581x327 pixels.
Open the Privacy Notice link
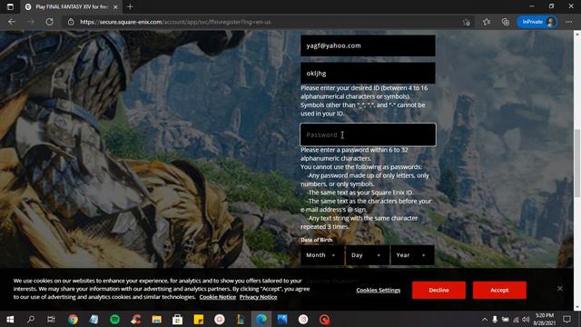point(258,297)
